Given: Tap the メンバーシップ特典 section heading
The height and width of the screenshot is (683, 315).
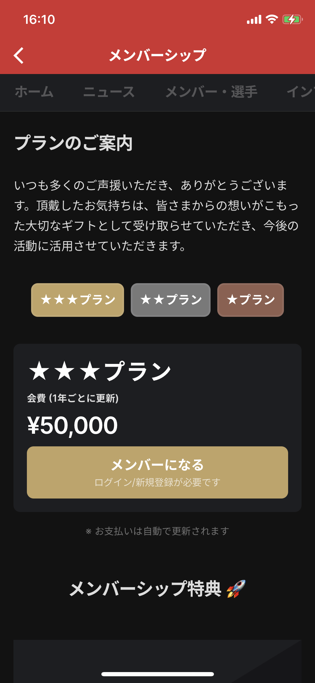Looking at the screenshot, I should 146,589.
